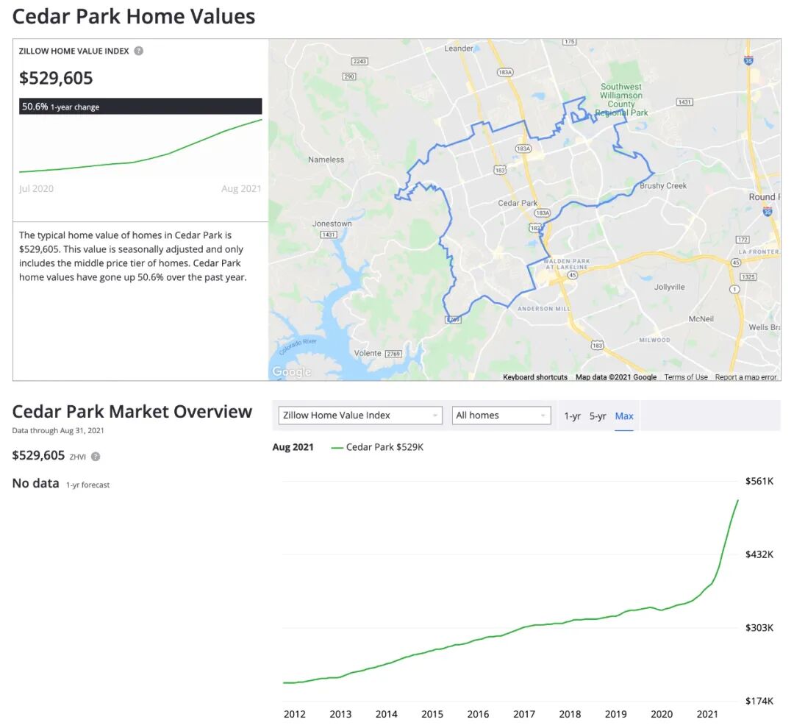Click the Jollyville map label

[x=669, y=287]
